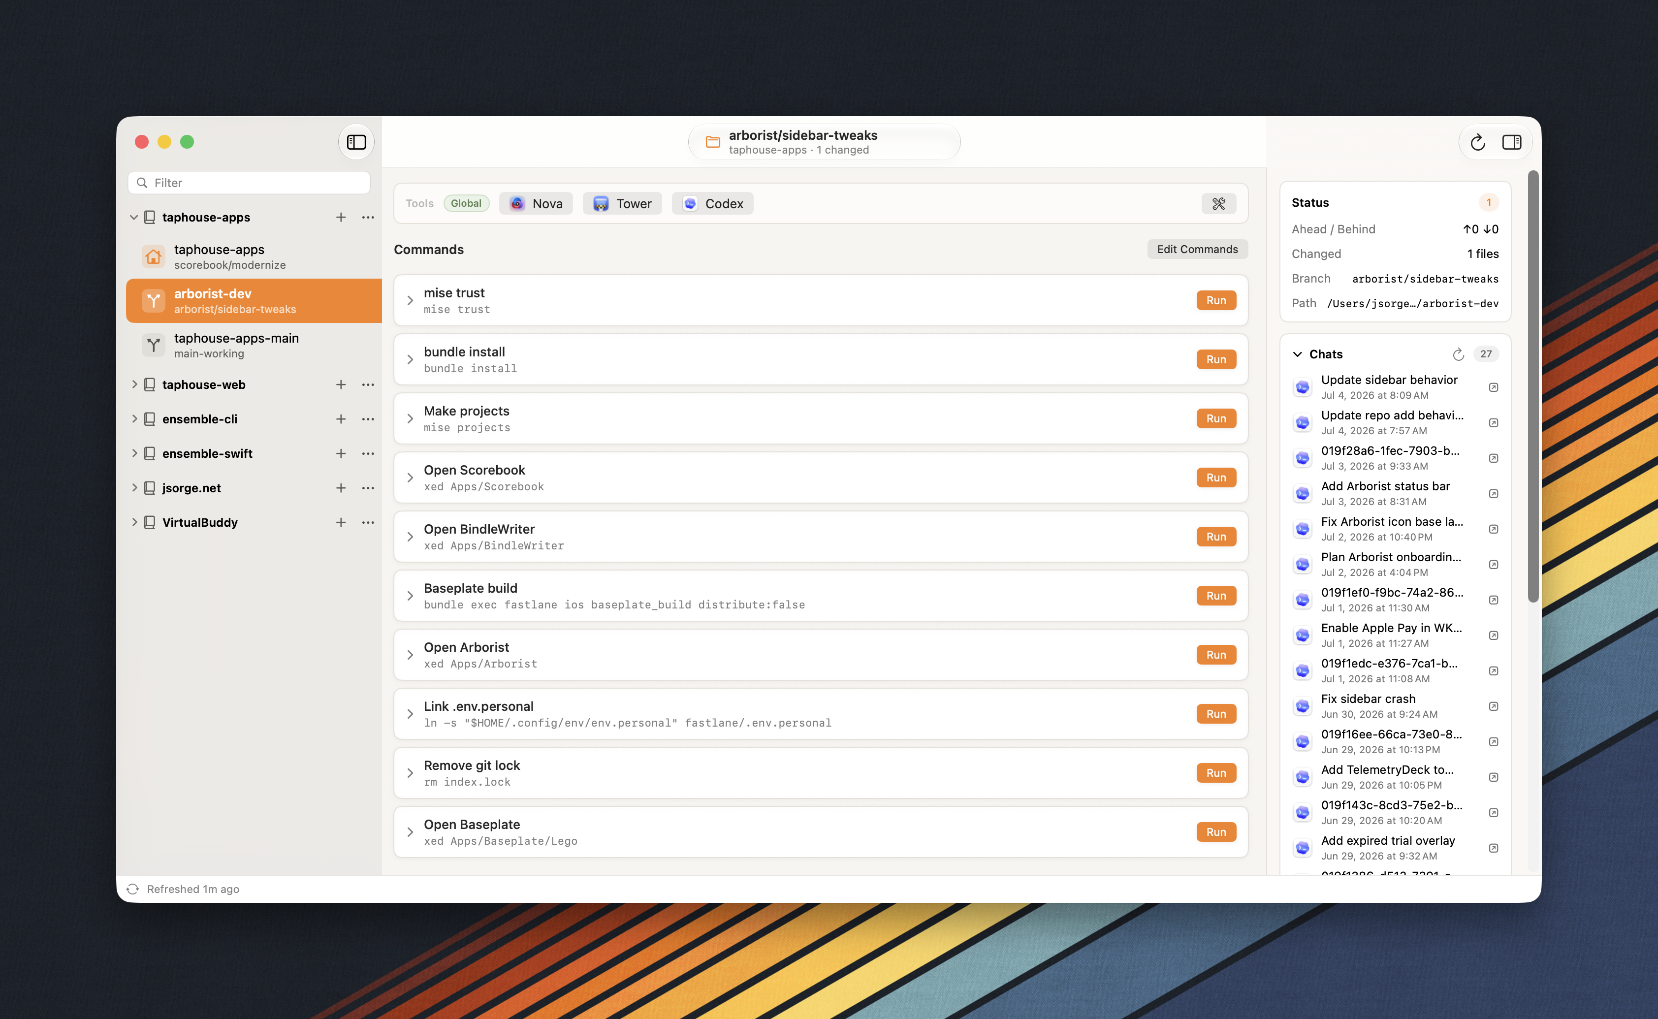Run the mise trust command
The image size is (1658, 1019).
1216,301
